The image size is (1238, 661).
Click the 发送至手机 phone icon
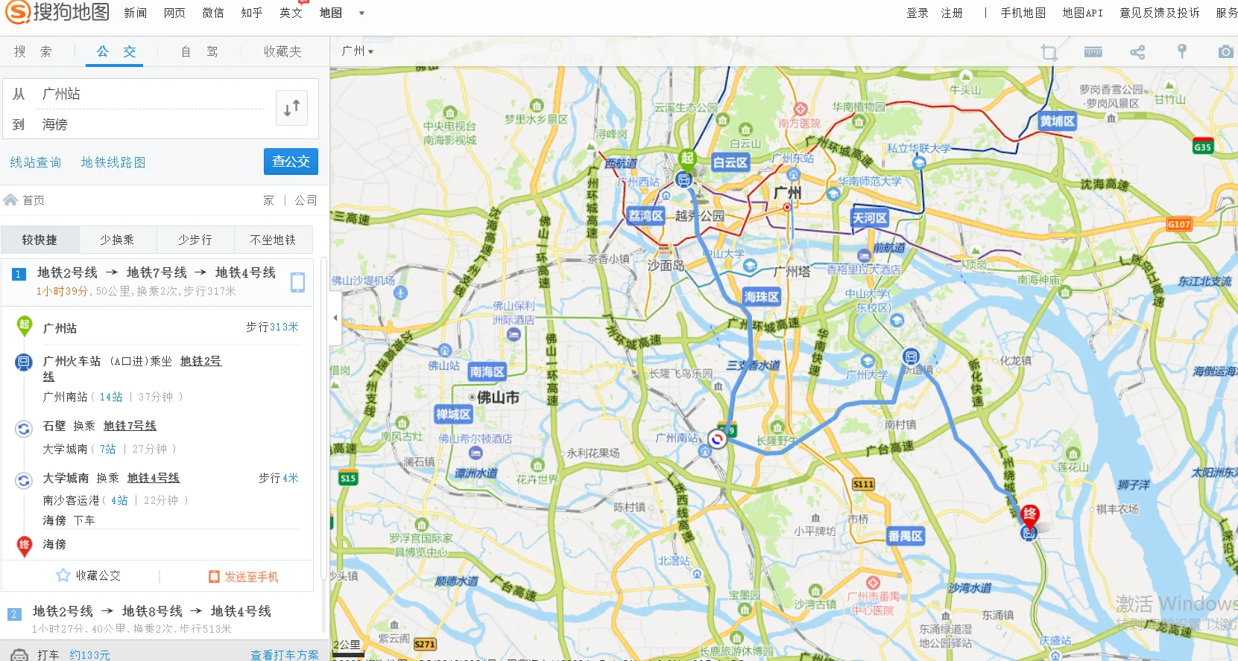(x=214, y=577)
